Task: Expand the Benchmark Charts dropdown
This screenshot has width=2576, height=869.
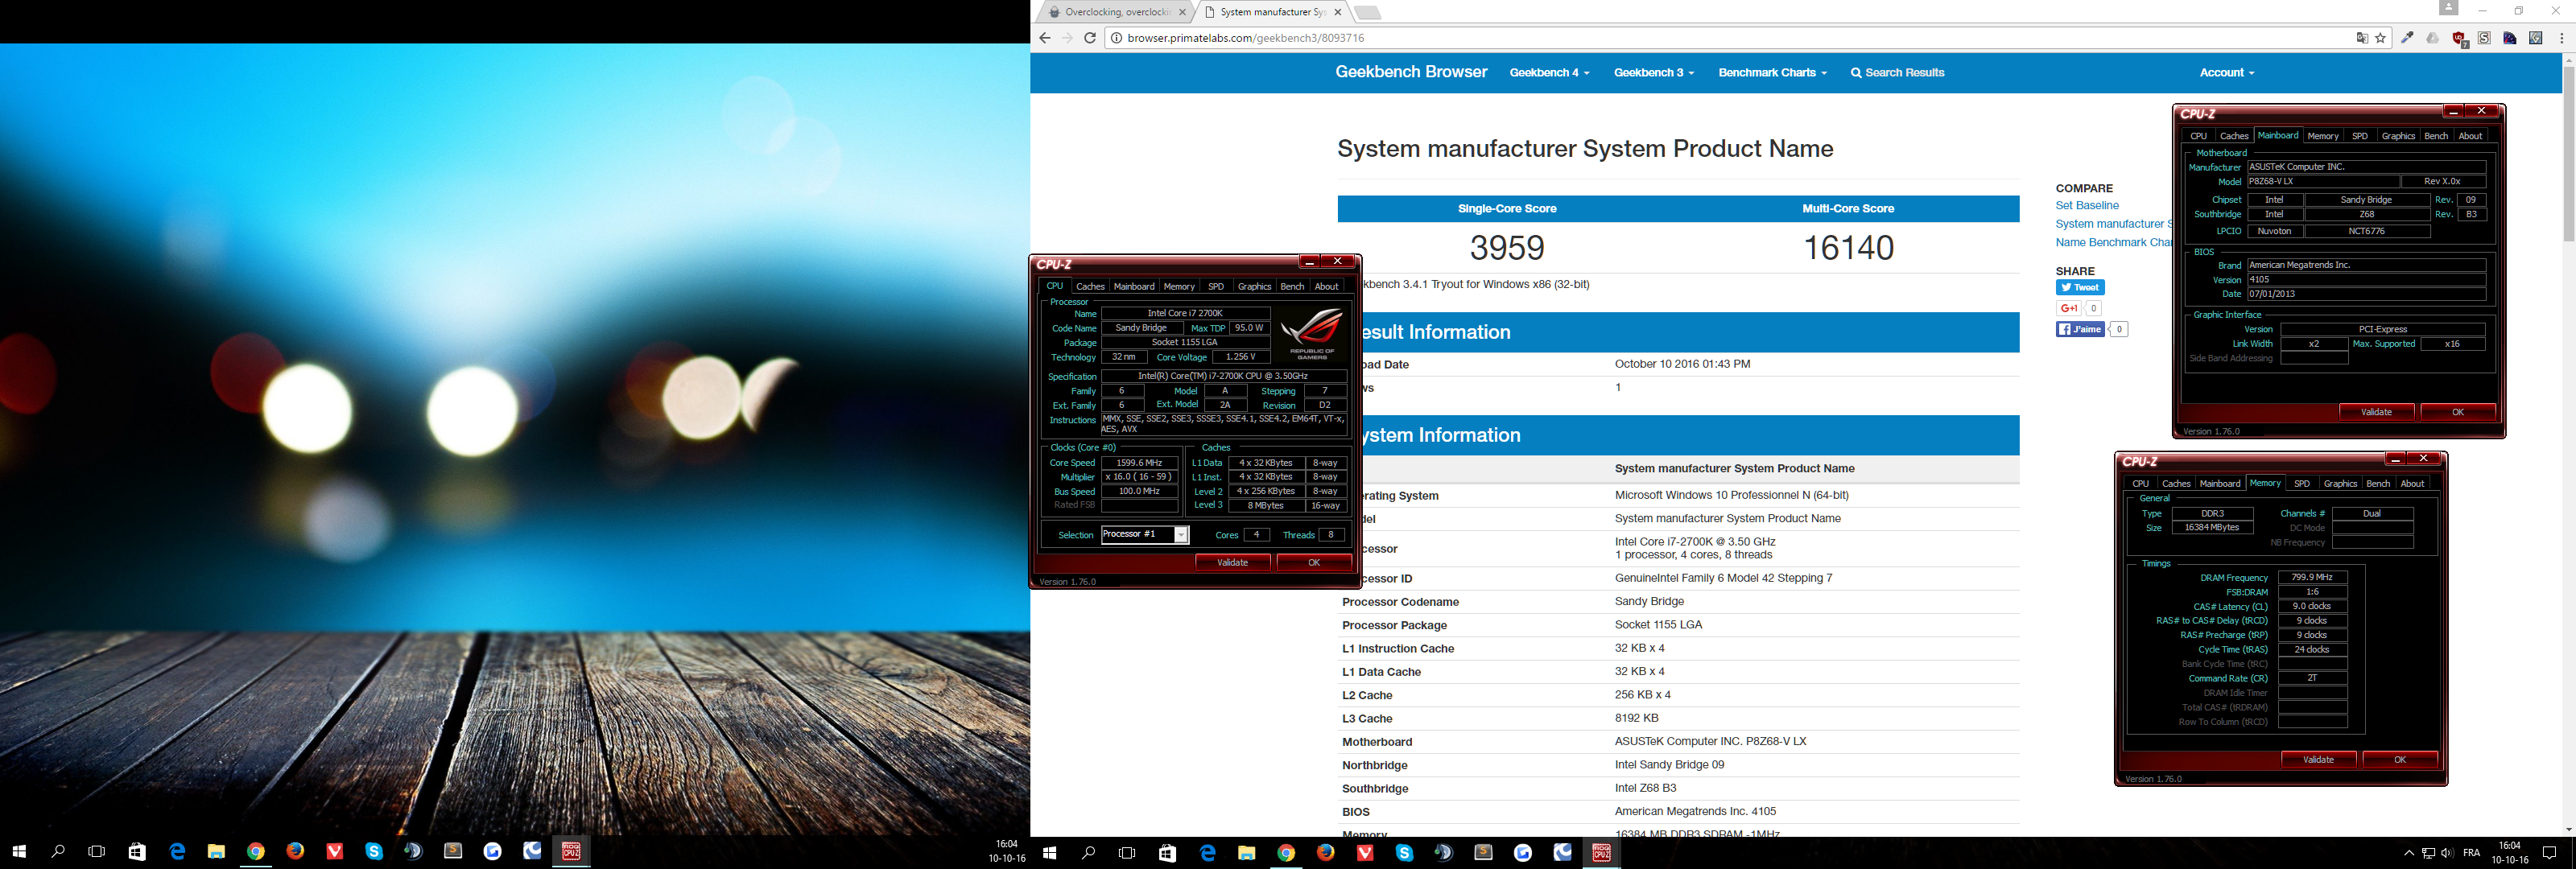Action: point(1772,72)
